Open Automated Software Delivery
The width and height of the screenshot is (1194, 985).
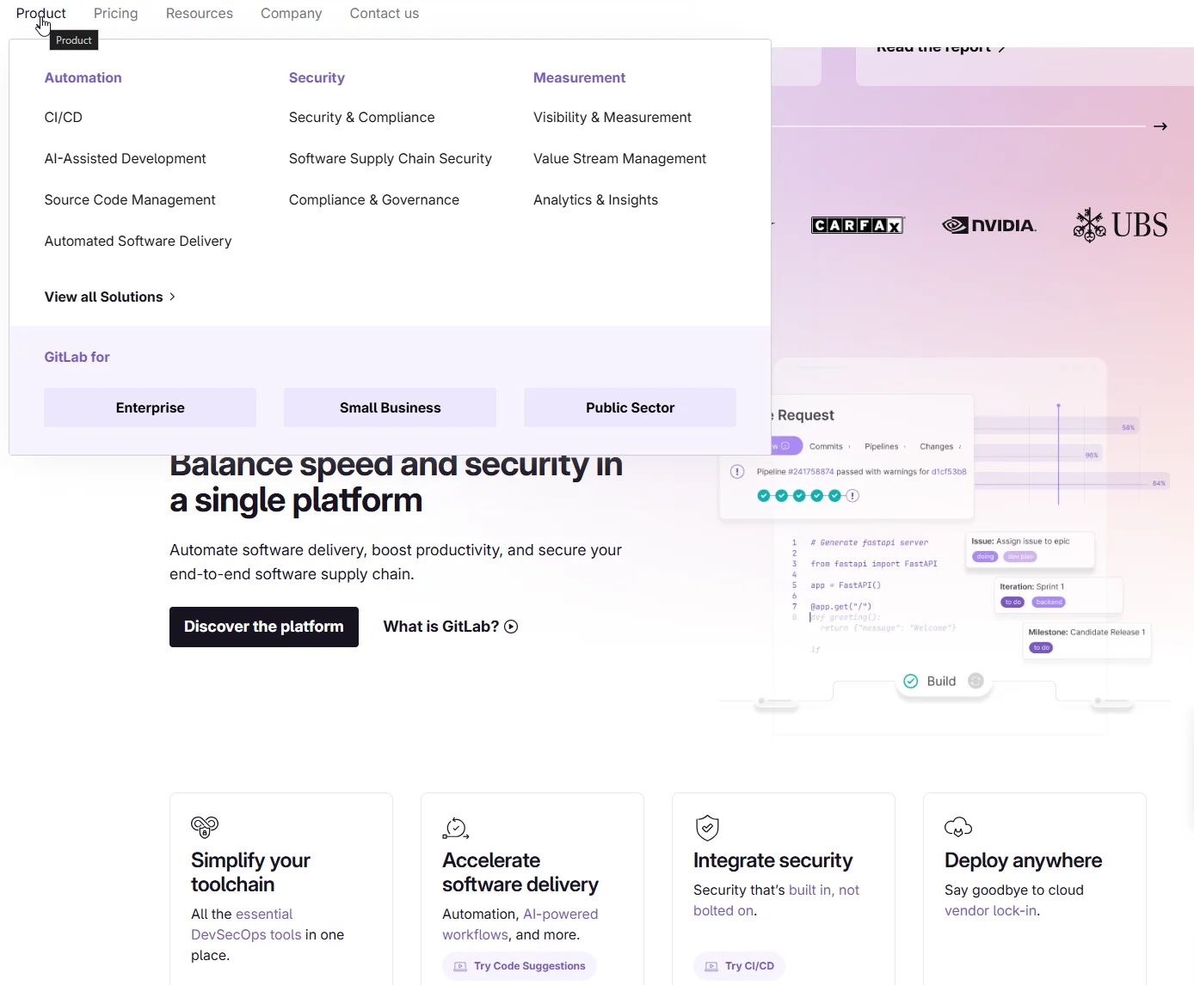point(138,241)
